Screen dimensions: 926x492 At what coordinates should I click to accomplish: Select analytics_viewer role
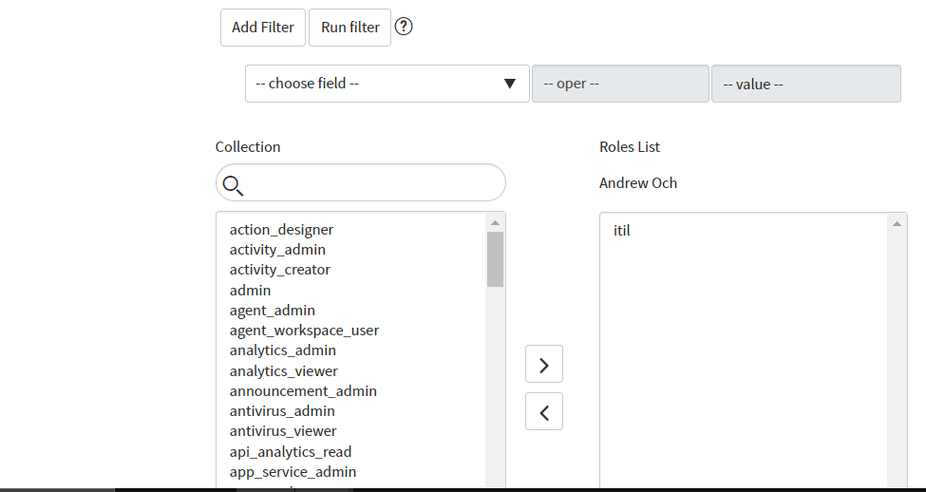284,371
